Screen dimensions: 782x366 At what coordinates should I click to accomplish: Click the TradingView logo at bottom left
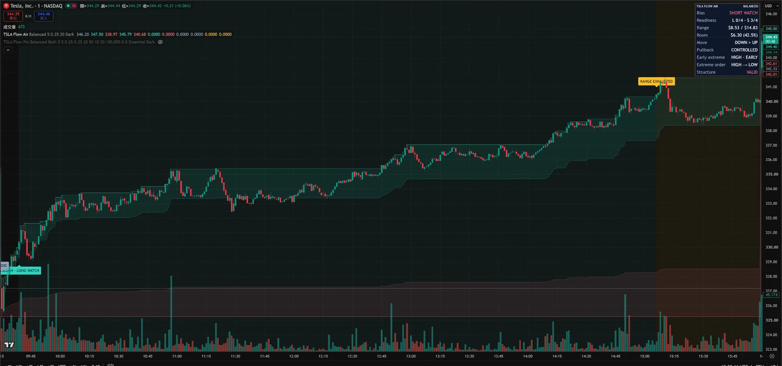click(9, 345)
